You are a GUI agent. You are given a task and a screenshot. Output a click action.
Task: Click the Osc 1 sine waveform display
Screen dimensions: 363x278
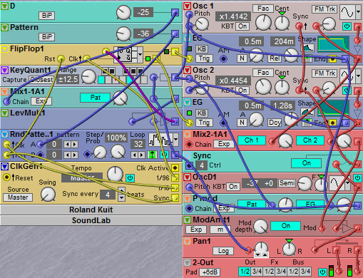347,12
